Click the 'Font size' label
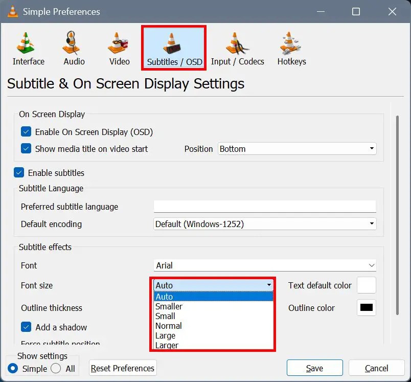 [37, 285]
